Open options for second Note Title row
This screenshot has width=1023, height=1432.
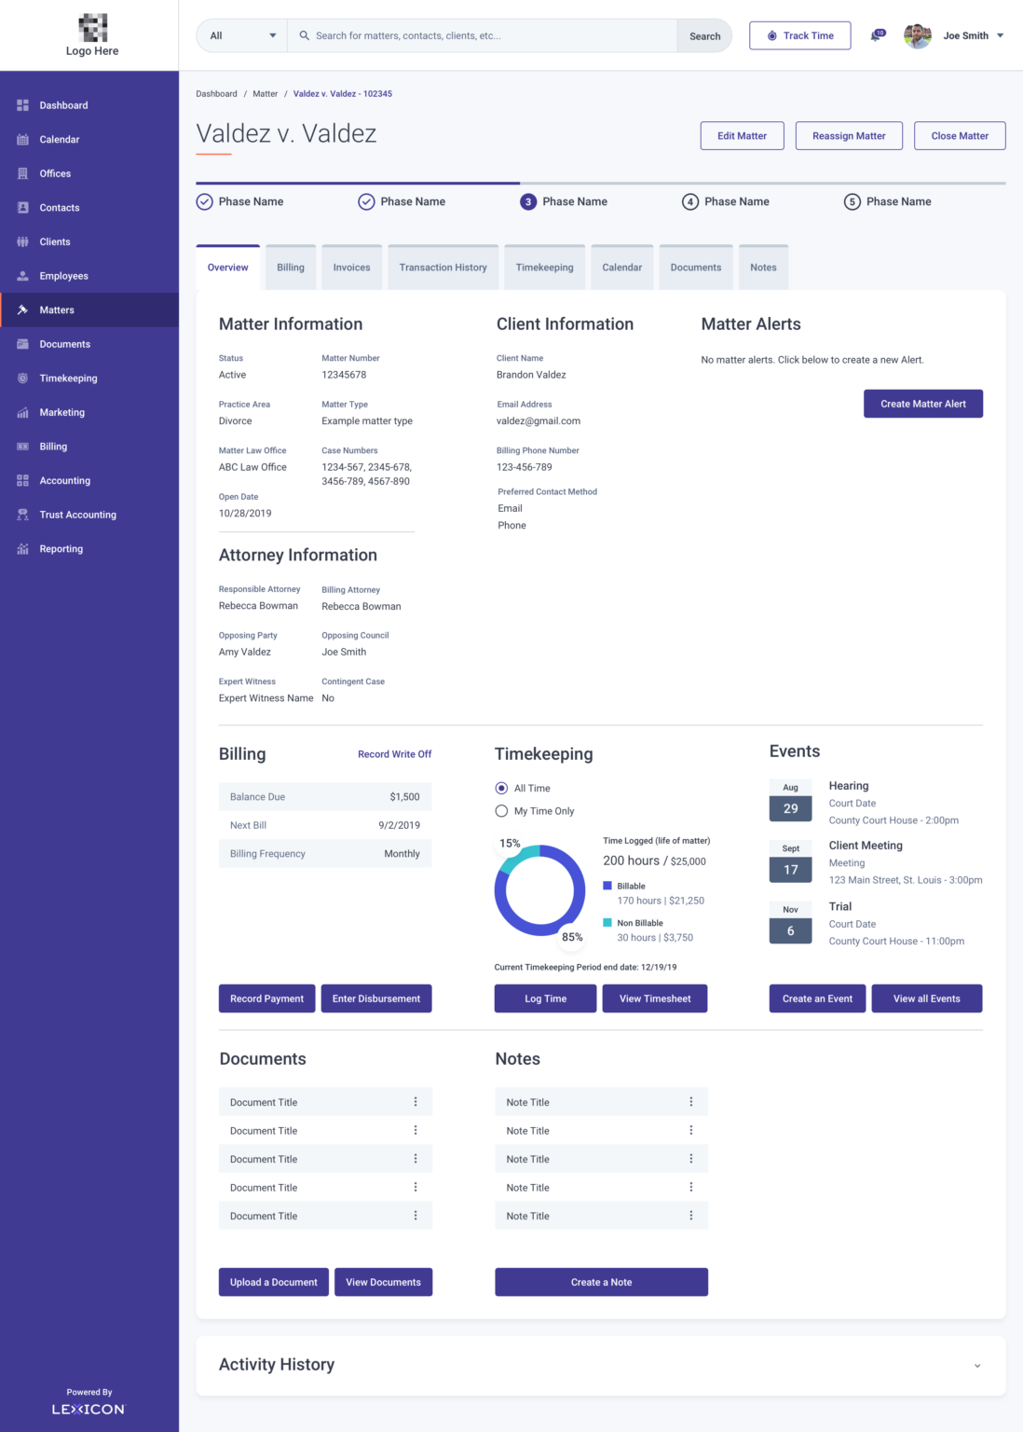691,1130
